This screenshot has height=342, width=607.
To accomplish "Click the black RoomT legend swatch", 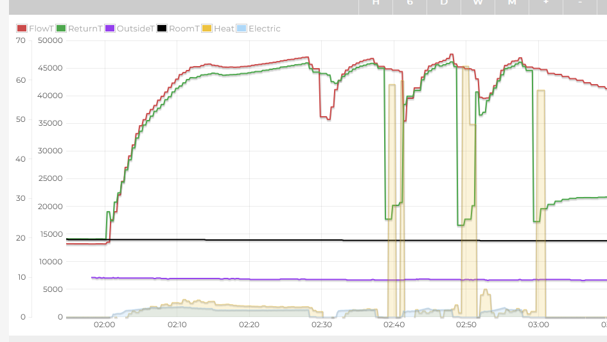I will coord(162,29).
